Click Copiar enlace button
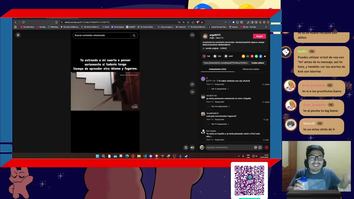 click(257, 63)
